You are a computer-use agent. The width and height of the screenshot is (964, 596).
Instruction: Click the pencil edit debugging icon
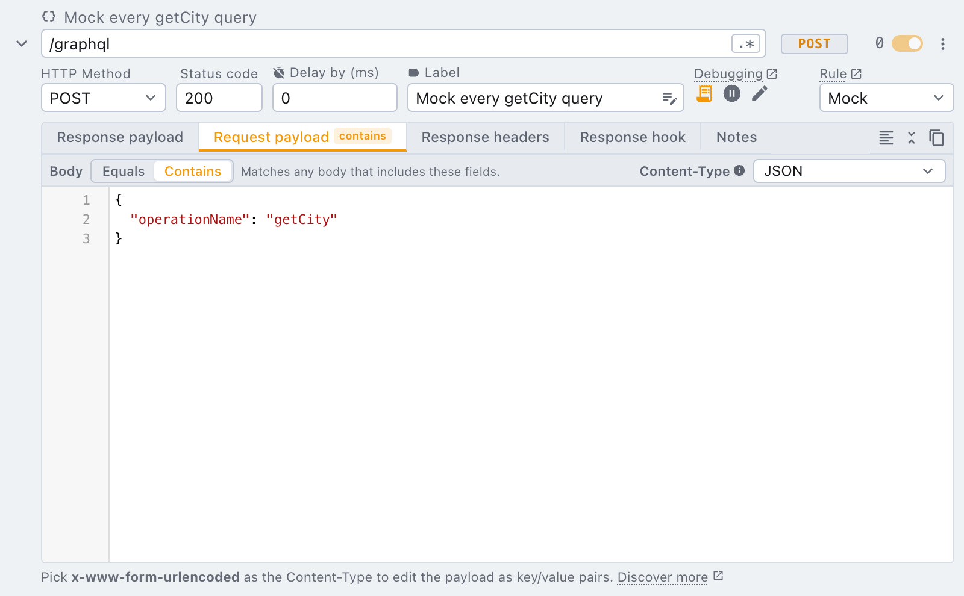[760, 93]
